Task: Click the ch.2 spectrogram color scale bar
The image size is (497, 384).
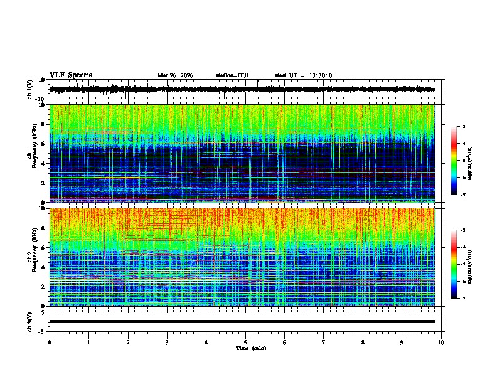Action: coord(454,264)
